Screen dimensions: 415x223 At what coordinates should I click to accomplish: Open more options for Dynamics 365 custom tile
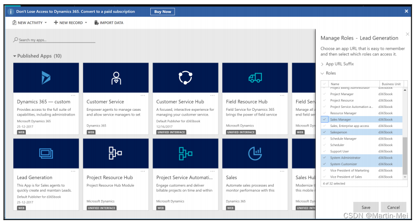[73, 96]
